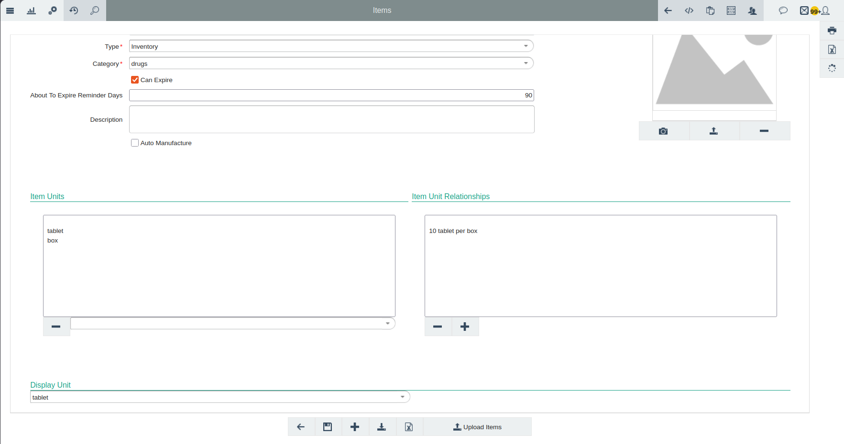This screenshot has height=444, width=844.
Task: Click the Description text area
Action: (x=331, y=119)
